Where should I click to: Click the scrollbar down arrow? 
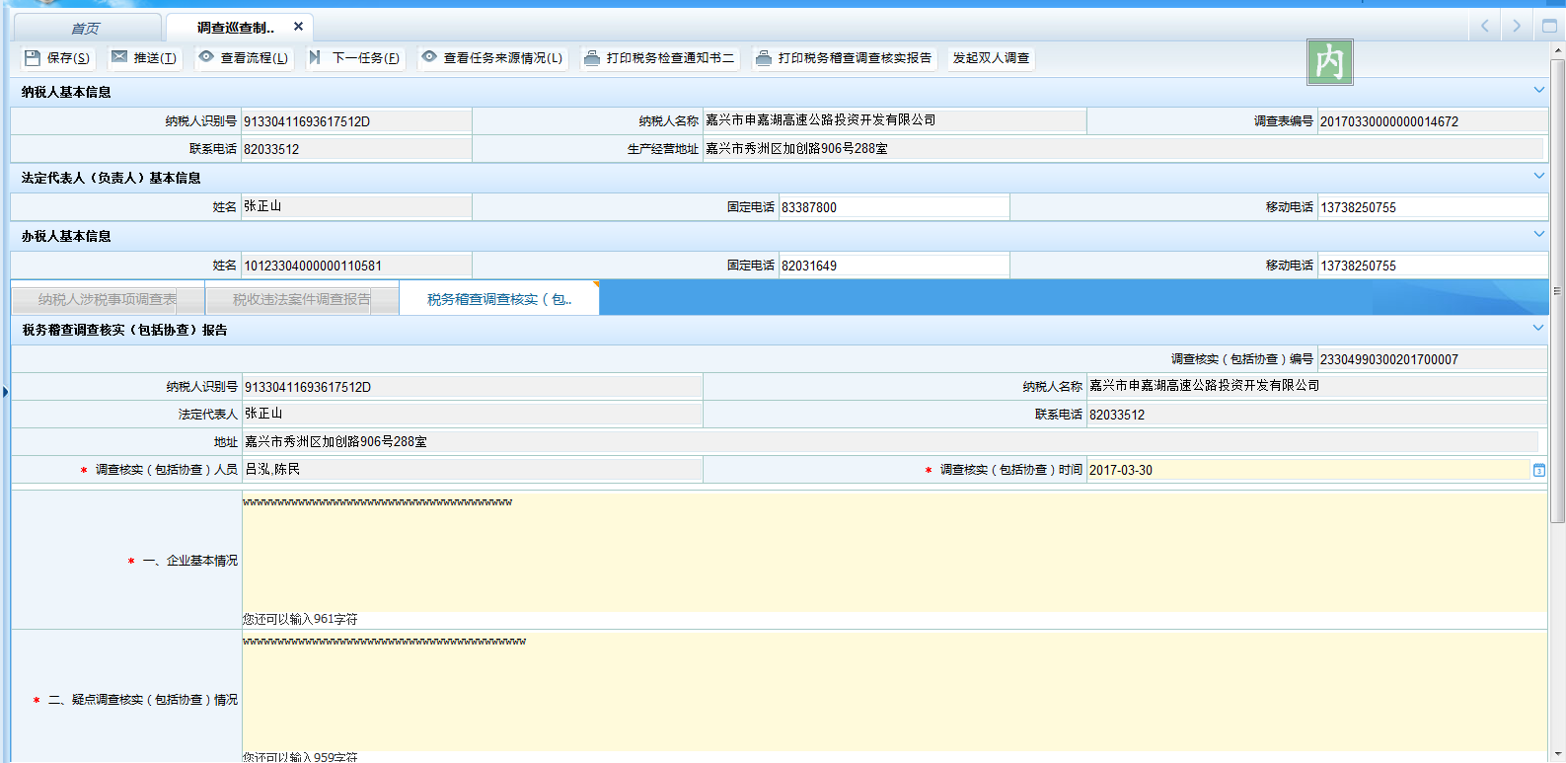tap(1557, 755)
